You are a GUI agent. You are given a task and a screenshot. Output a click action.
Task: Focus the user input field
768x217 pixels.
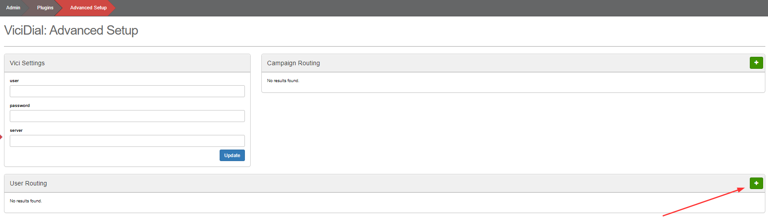pos(127,91)
